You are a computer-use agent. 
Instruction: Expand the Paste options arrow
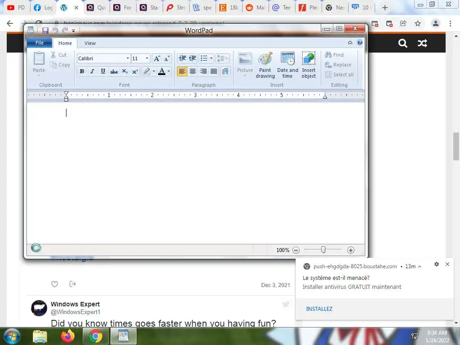tap(39, 75)
